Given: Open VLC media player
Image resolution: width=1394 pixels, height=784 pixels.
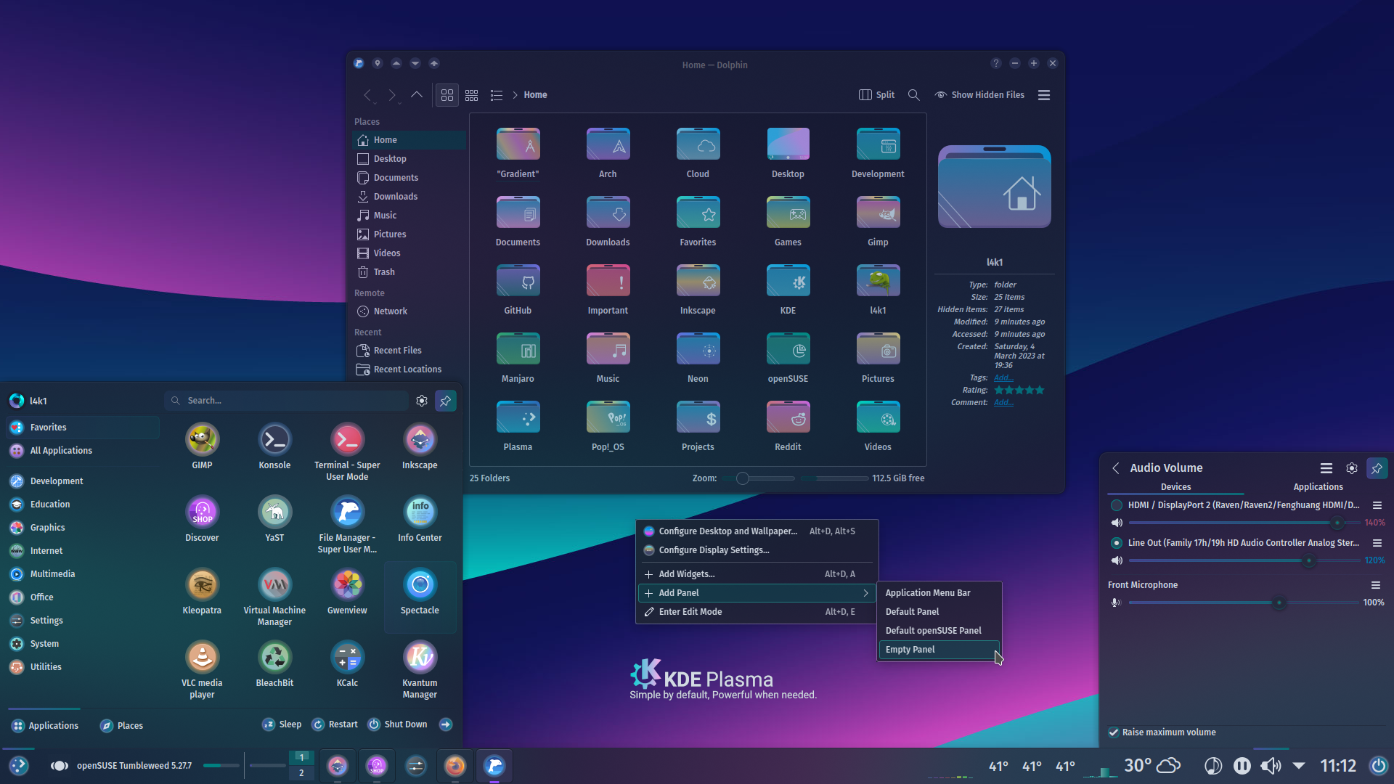Looking at the screenshot, I should (x=202, y=670).
